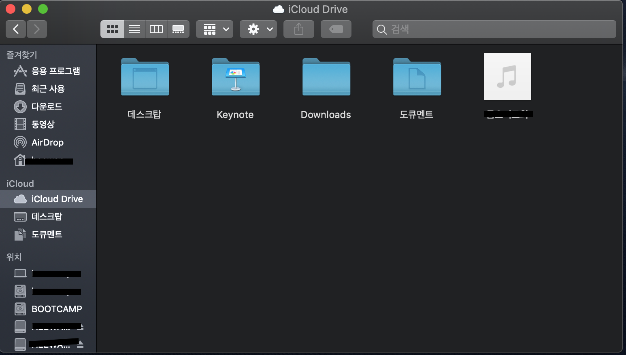Viewport: 626px width, 355px height.
Task: Click the Edit Tags button
Action: (336, 29)
